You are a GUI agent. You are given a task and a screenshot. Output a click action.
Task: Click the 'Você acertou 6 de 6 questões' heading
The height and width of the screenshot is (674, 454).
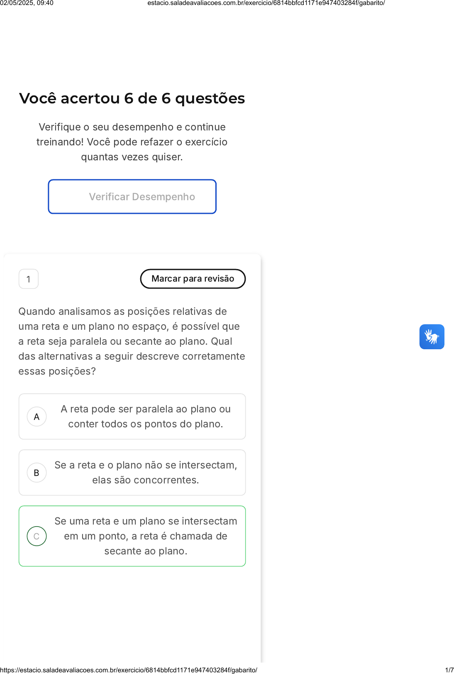132,98
